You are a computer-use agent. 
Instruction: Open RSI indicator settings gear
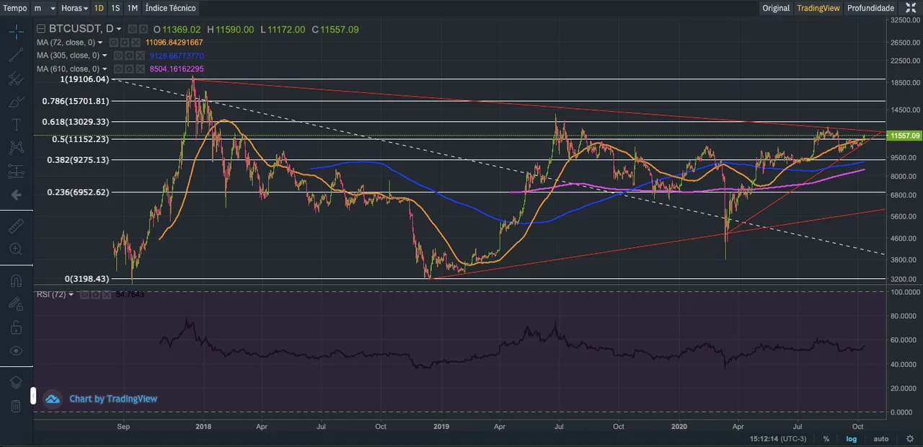pyautogui.click(x=95, y=294)
